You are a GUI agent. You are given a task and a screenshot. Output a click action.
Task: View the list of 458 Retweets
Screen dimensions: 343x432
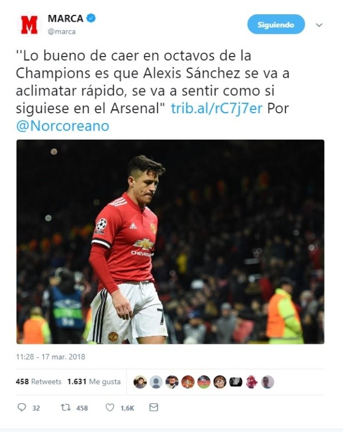[x=38, y=382]
